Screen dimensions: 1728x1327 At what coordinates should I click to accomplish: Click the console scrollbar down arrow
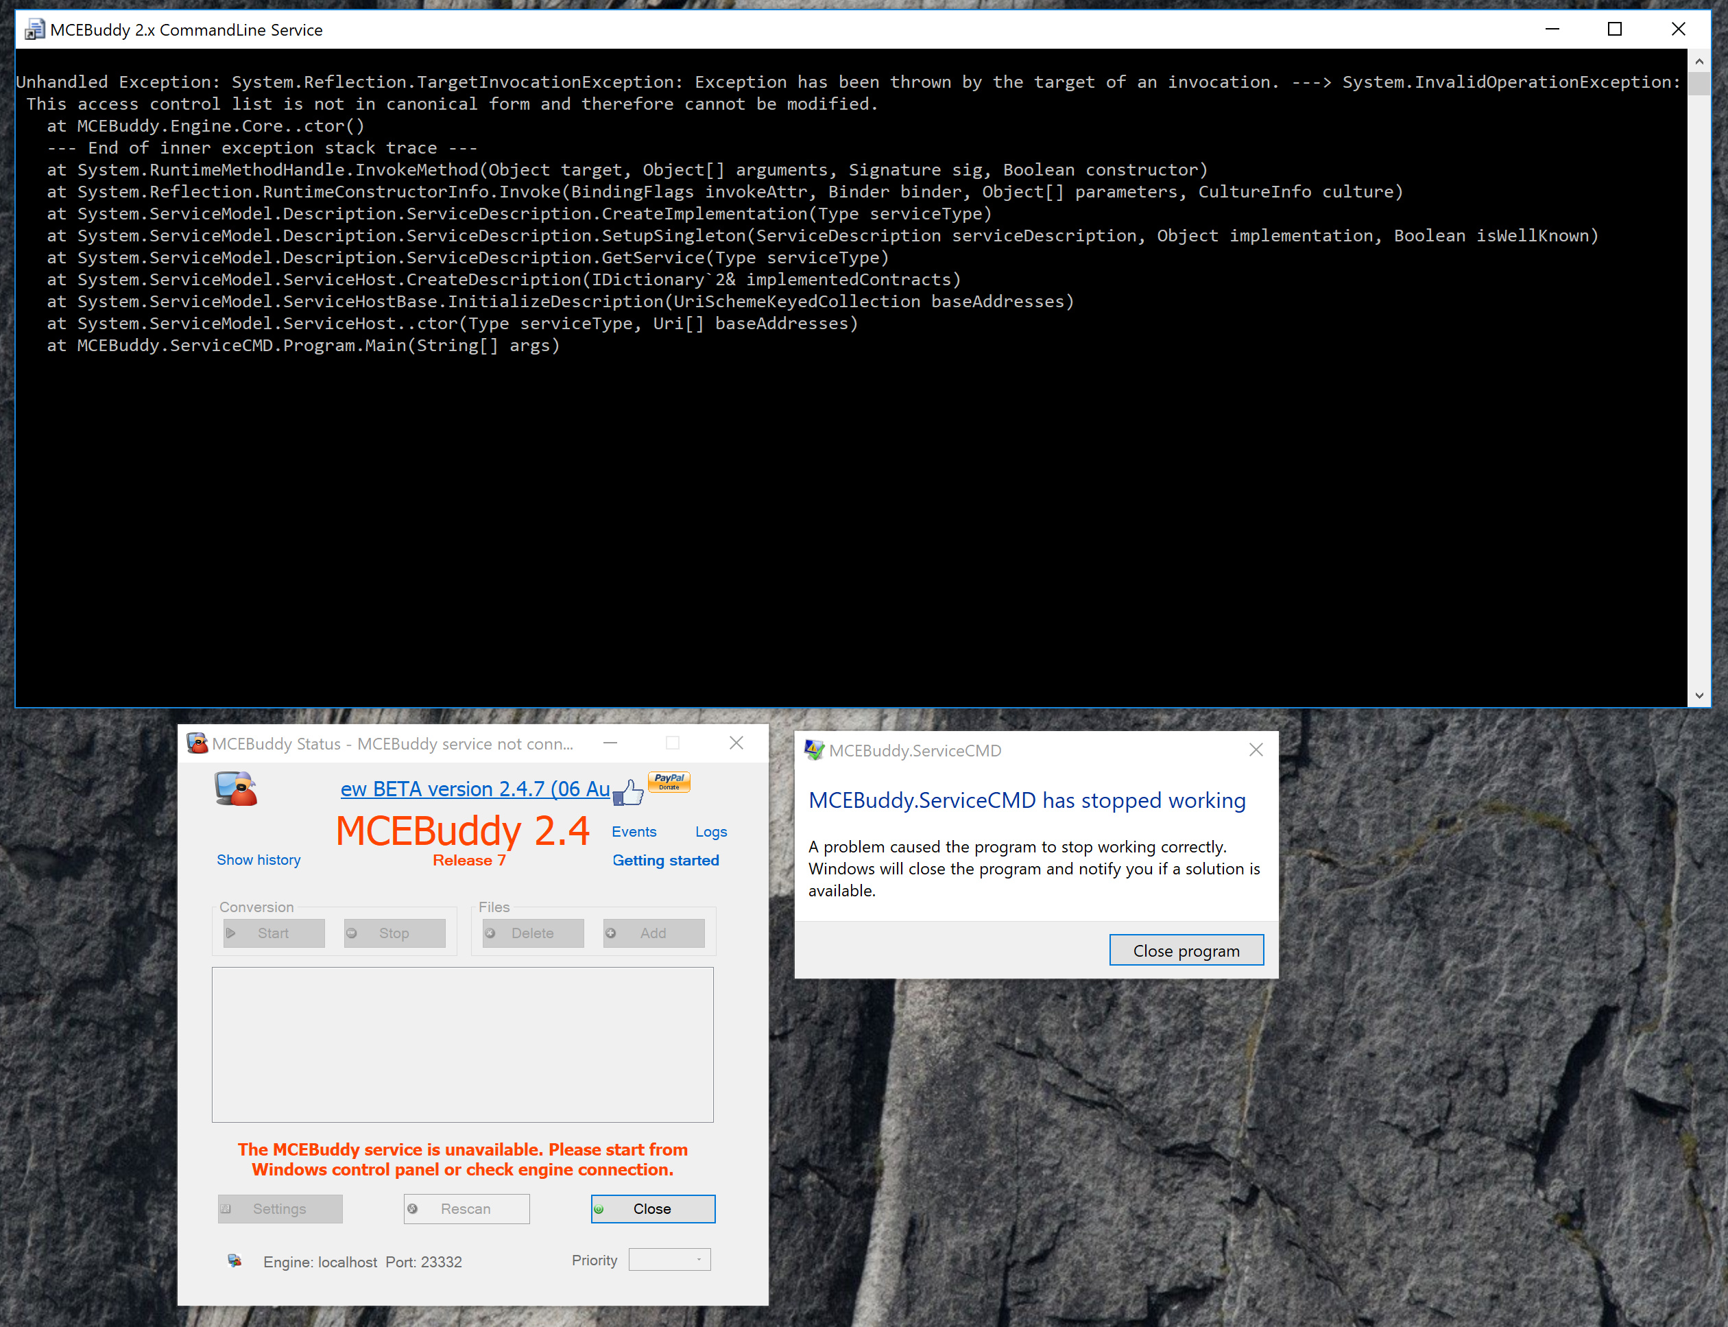pyautogui.click(x=1699, y=695)
